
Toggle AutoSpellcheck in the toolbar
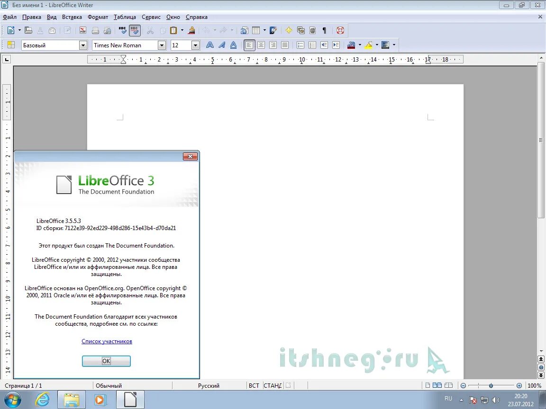click(x=135, y=30)
